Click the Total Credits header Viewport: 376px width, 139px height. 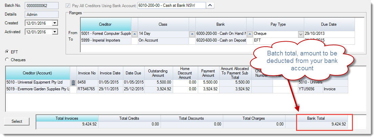(x=129, y=118)
